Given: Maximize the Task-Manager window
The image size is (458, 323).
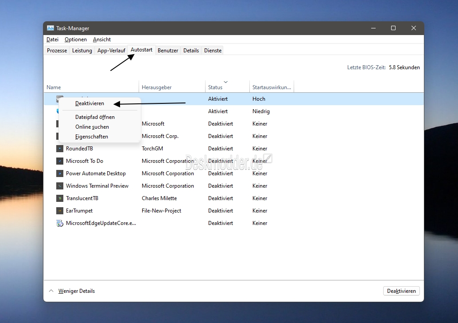Looking at the screenshot, I should tap(393, 28).
